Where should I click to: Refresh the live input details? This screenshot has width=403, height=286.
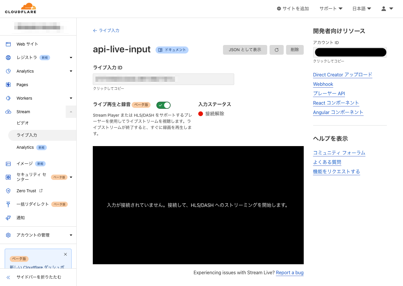pos(276,50)
